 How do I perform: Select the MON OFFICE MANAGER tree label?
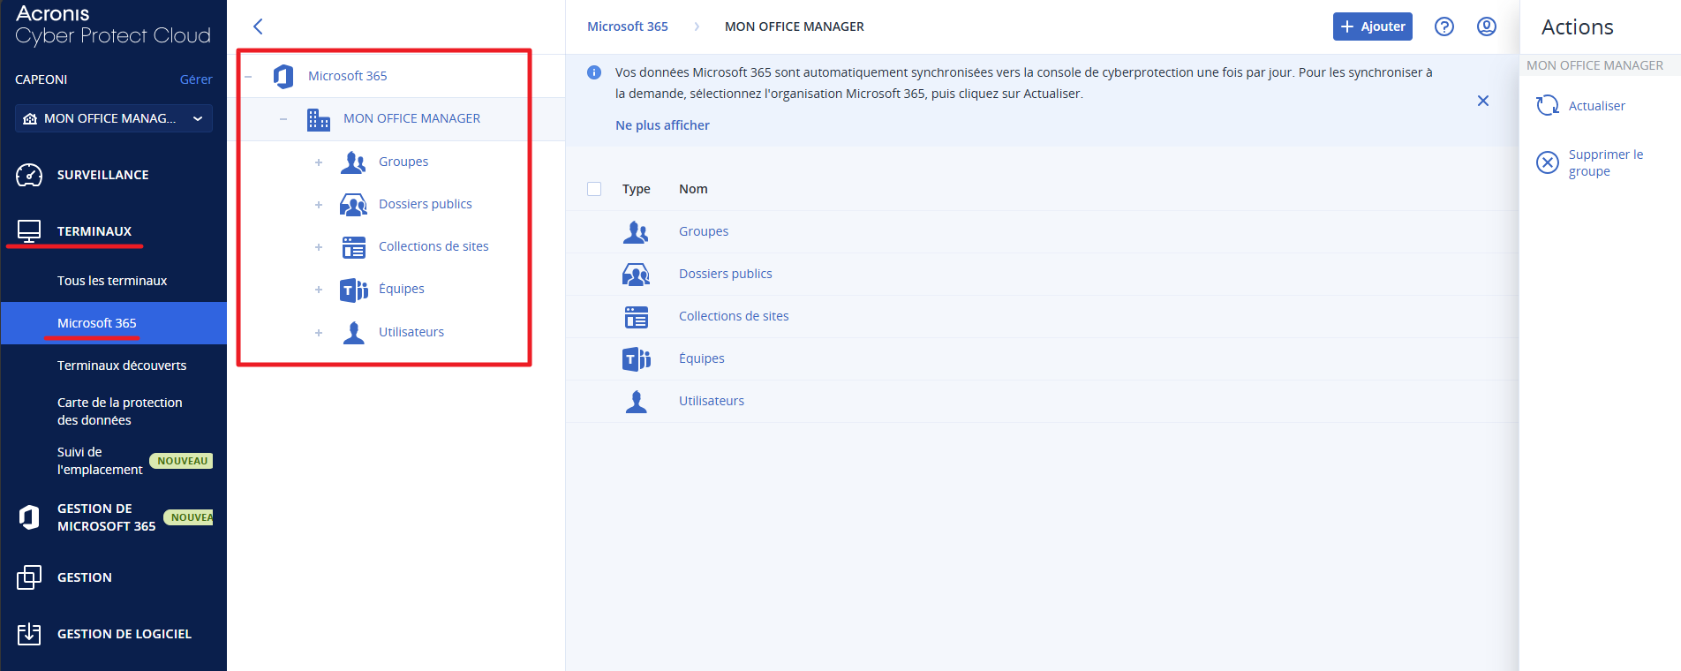(x=412, y=118)
